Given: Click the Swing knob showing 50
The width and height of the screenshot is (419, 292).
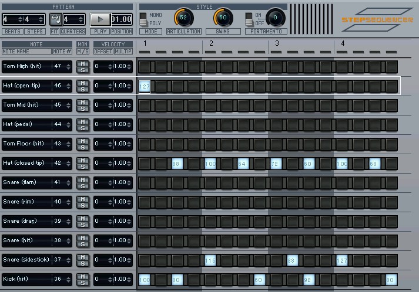Looking at the screenshot, I should coord(223,18).
